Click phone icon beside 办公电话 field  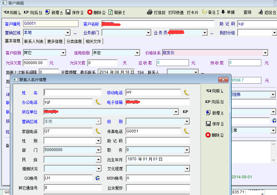tap(98, 102)
